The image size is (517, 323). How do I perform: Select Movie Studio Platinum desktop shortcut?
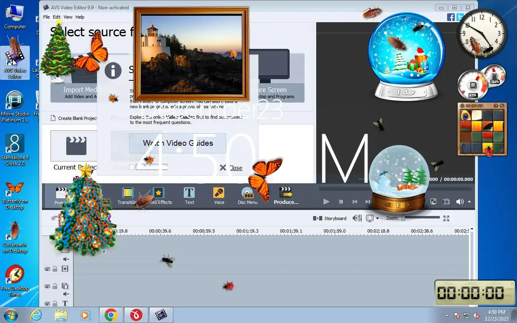click(x=15, y=107)
